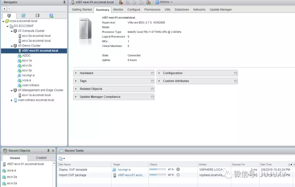Viewport: 295px width, 187px height.
Task: Cancel the Import OVF package task
Action: [178, 175]
